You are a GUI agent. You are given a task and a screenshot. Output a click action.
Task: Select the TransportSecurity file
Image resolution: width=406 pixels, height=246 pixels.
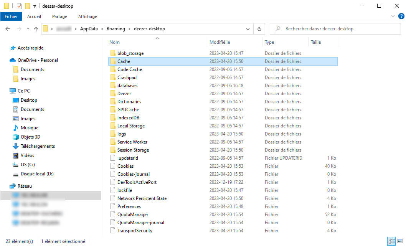(x=135, y=231)
